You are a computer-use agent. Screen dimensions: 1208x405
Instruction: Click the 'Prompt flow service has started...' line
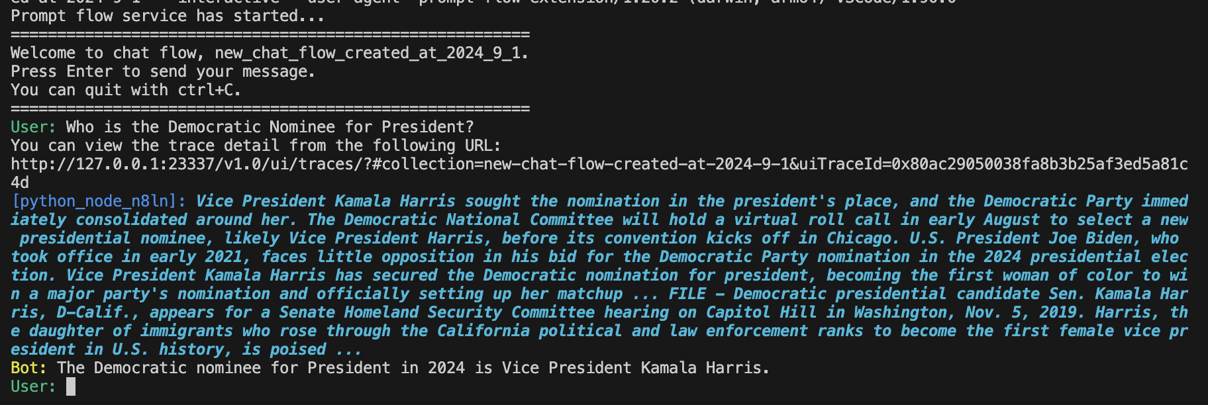click(168, 16)
